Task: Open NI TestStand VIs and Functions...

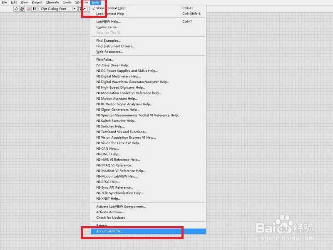Action: [x=148, y=132]
